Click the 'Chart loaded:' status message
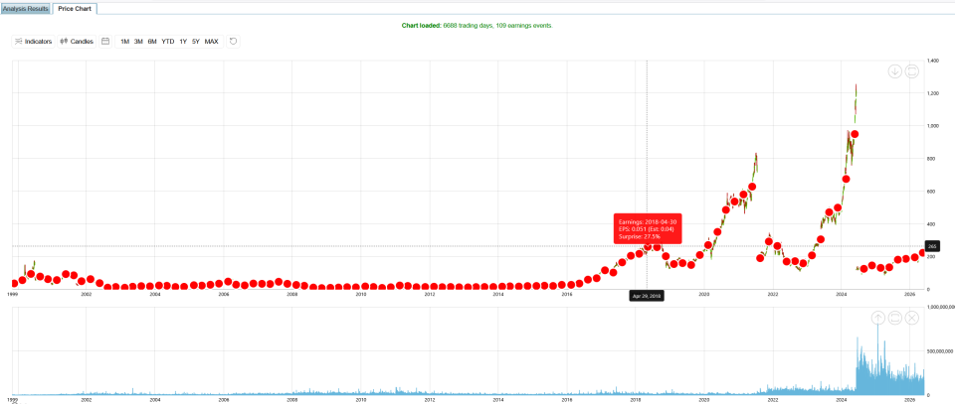The image size is (955, 404). click(x=477, y=26)
